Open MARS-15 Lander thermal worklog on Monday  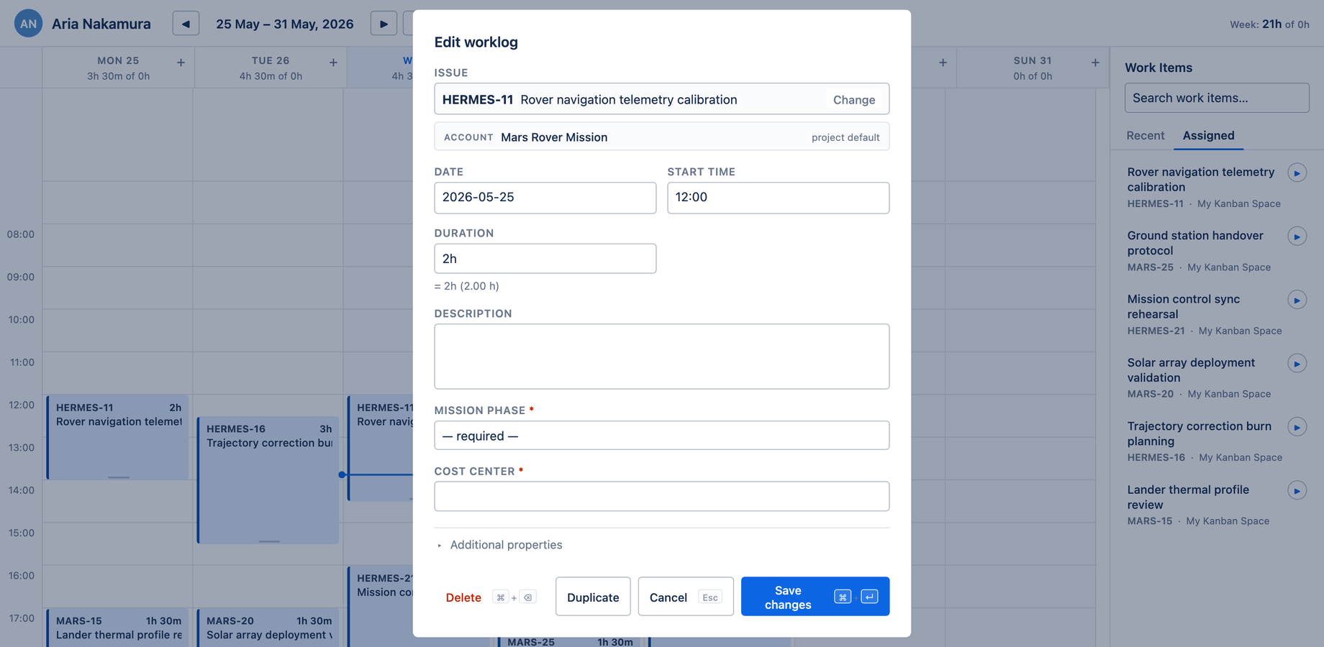118,628
